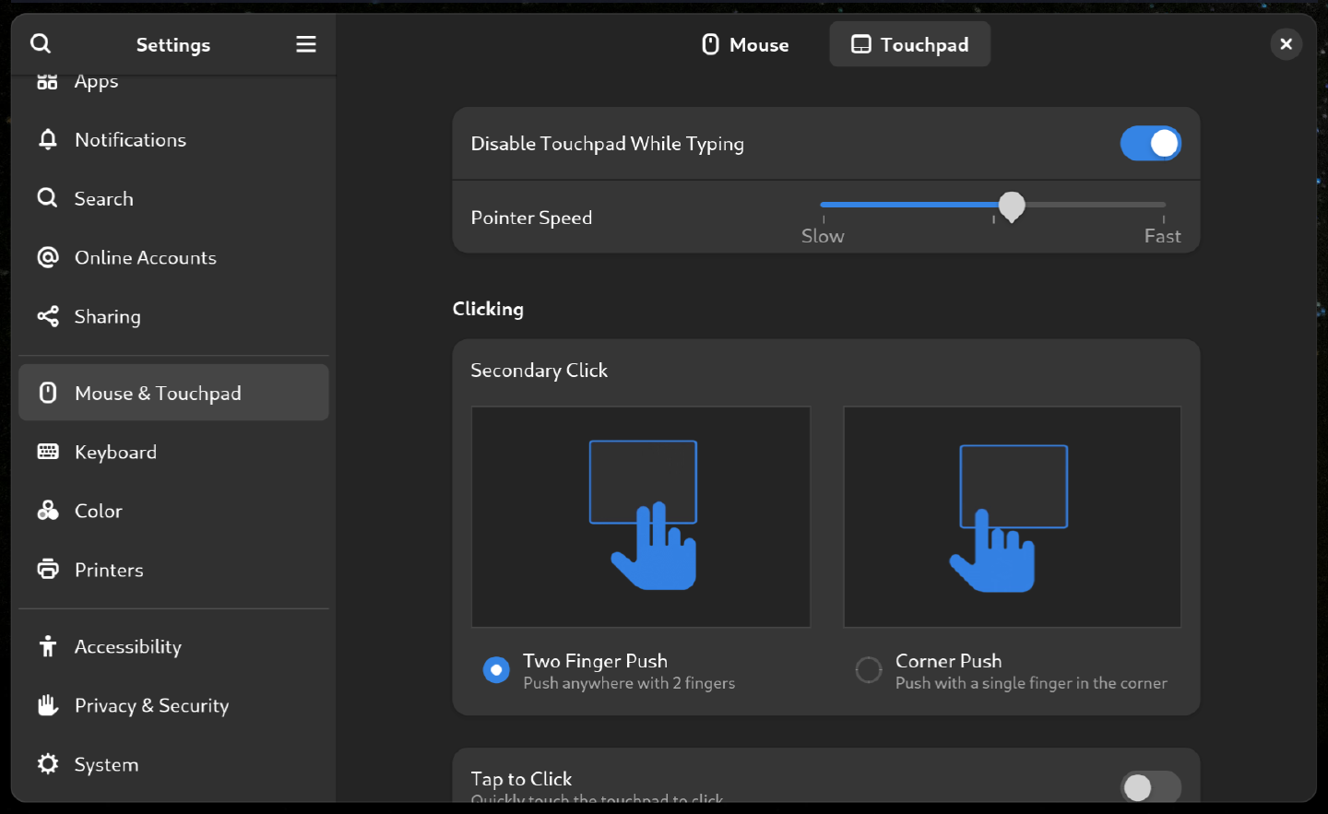Switch to the Touchpad tab
This screenshot has width=1328, height=814.
(x=909, y=44)
